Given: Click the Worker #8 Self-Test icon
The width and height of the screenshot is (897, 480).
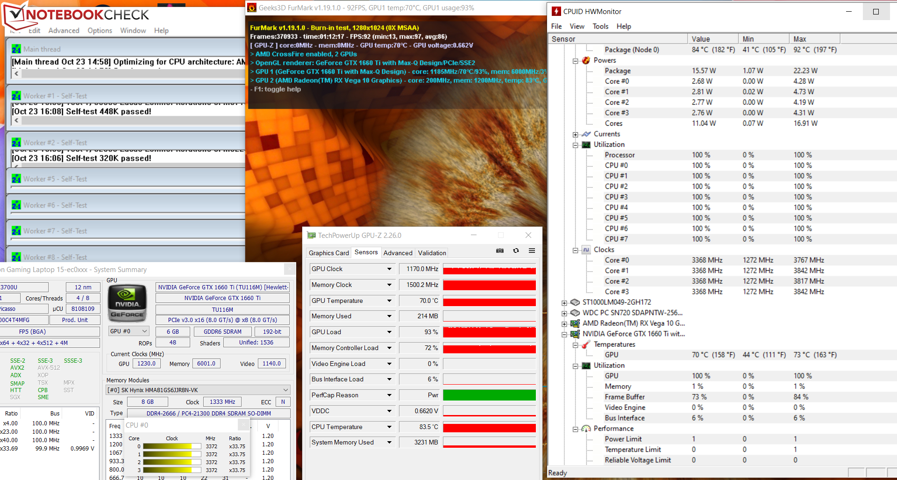Looking at the screenshot, I should [16, 257].
